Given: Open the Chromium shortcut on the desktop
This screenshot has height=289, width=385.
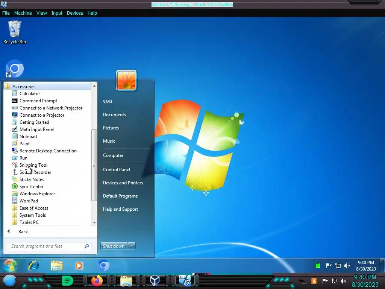Looking at the screenshot, I should 15,68.
